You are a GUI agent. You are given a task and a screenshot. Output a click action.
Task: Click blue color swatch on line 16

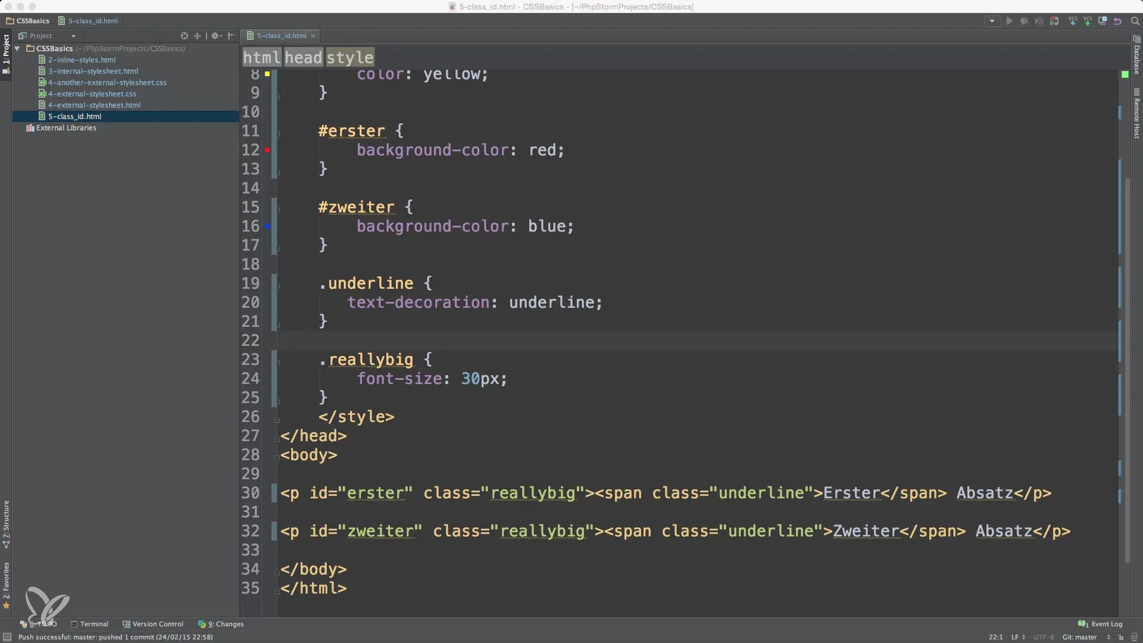[267, 226]
